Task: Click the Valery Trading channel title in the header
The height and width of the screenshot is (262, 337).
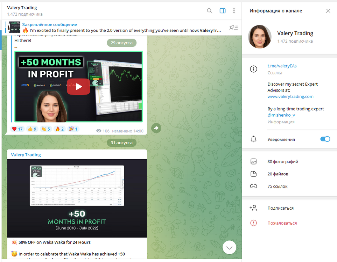Action: (x=22, y=8)
